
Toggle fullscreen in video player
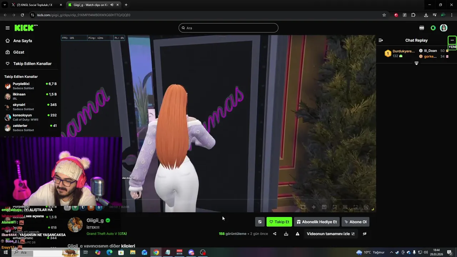(356, 207)
